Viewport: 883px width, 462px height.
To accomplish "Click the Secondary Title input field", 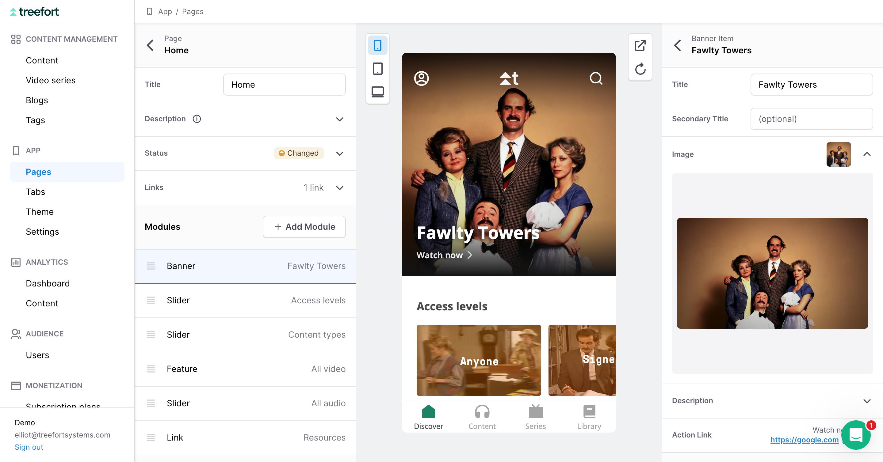I will point(811,119).
